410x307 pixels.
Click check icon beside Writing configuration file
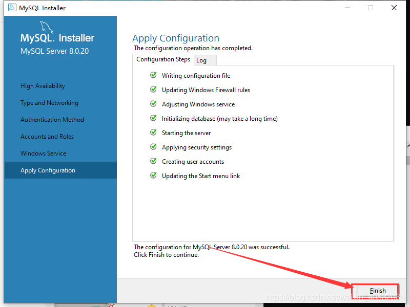(x=153, y=75)
